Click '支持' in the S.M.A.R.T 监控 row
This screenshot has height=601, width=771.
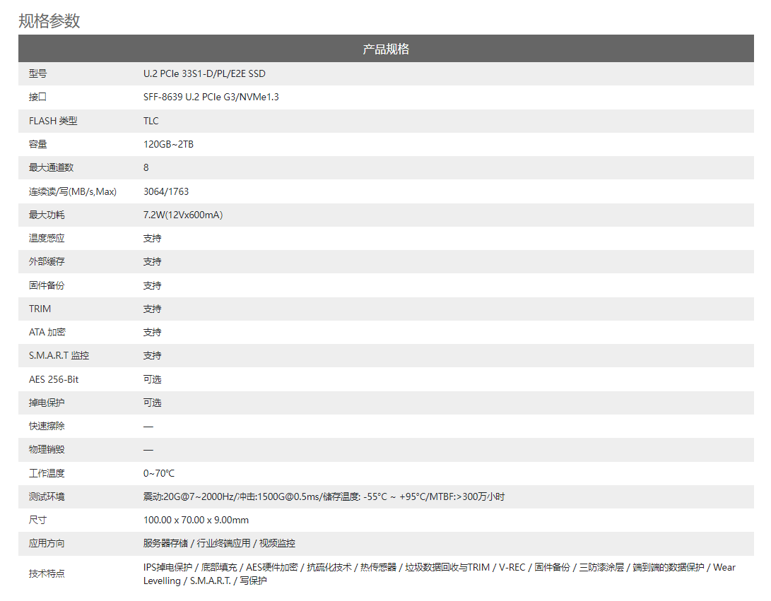click(x=153, y=355)
